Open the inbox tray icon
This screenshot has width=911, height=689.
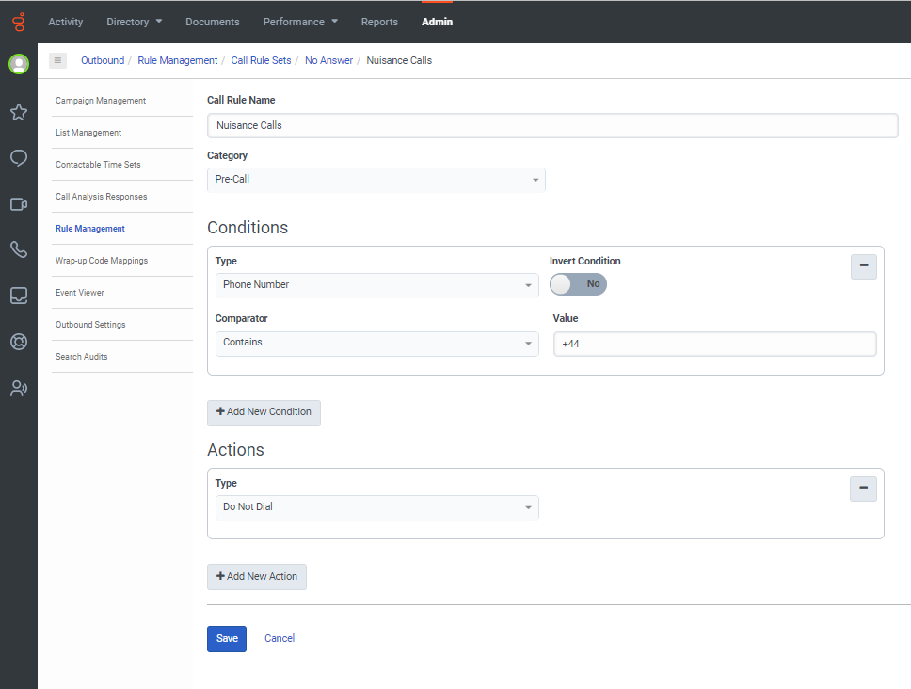pos(19,296)
